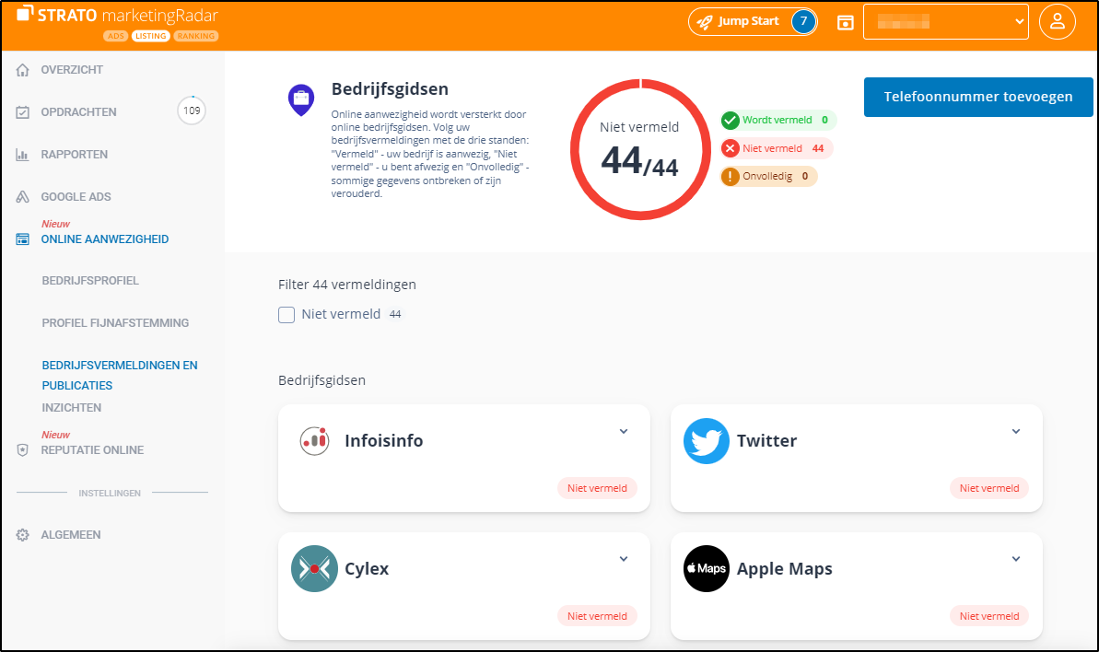Expand the Infoisinfo listing card
The image size is (1099, 652).
click(624, 432)
